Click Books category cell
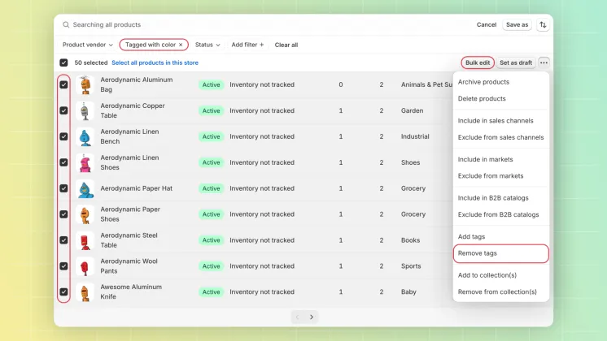 (410, 240)
